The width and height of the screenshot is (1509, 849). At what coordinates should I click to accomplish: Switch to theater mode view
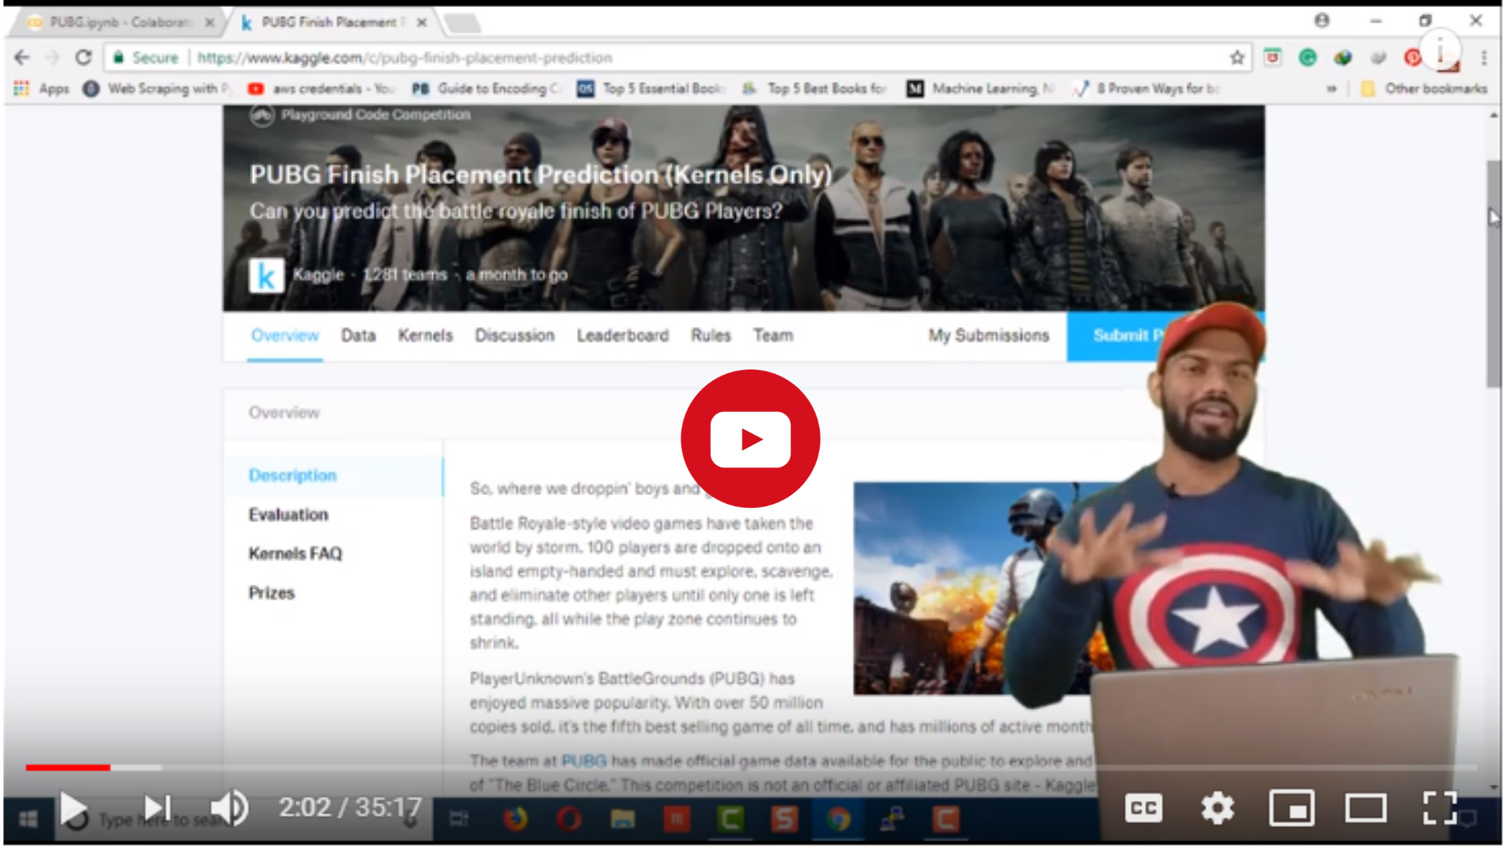1365,808
